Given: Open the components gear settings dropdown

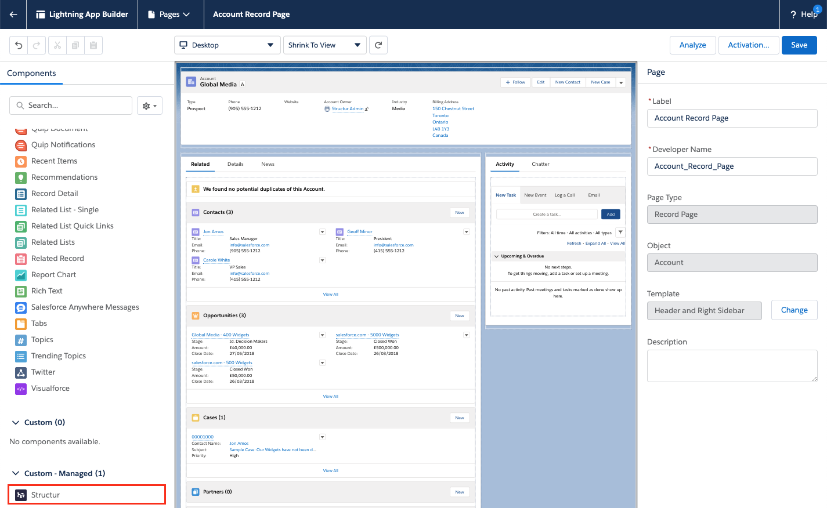Looking at the screenshot, I should (150, 106).
